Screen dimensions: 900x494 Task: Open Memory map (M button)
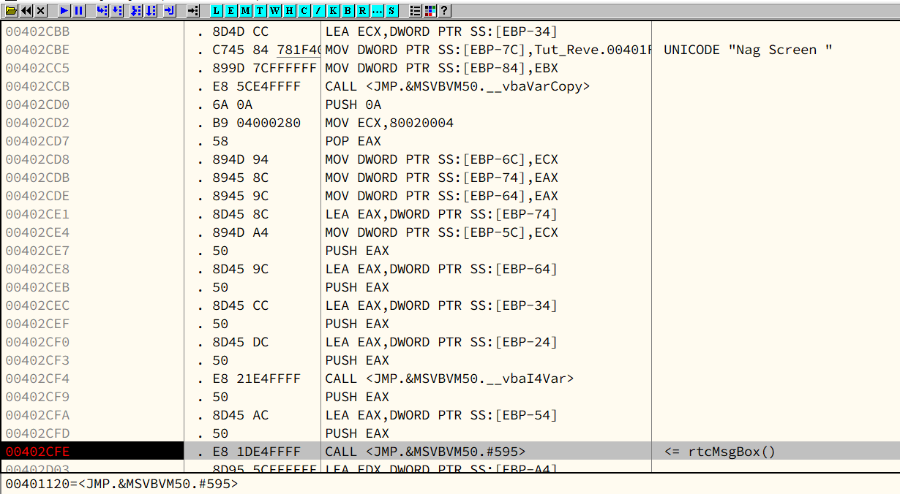(x=246, y=11)
